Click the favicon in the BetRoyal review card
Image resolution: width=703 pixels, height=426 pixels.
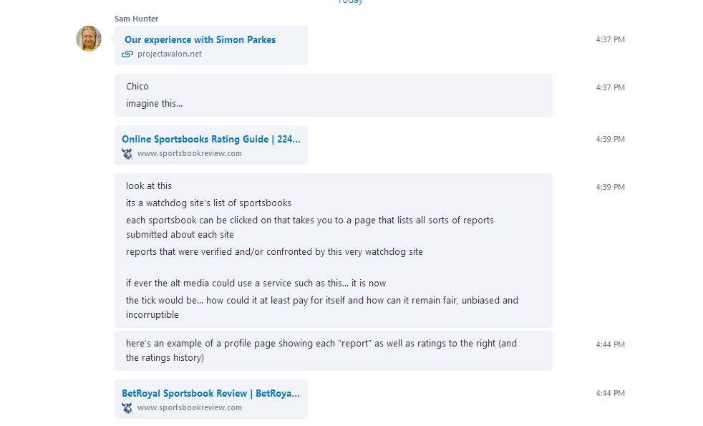point(127,407)
